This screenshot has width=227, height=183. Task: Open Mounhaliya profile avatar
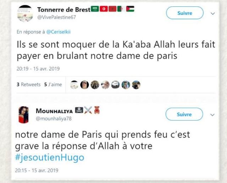pyautogui.click(x=24, y=115)
